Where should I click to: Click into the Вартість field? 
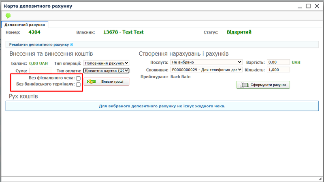click(278, 63)
